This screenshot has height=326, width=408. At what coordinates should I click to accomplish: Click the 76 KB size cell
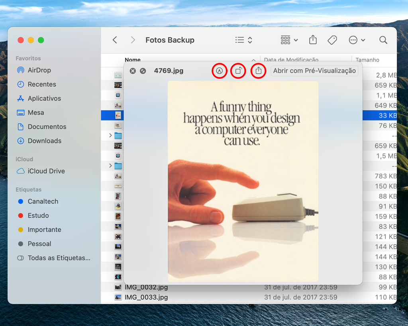(387, 125)
